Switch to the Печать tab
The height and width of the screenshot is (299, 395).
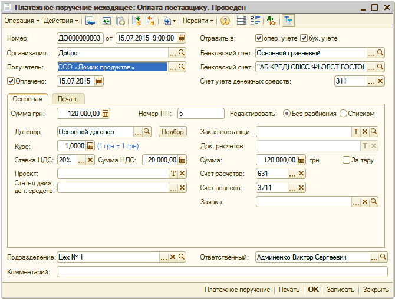(x=68, y=98)
